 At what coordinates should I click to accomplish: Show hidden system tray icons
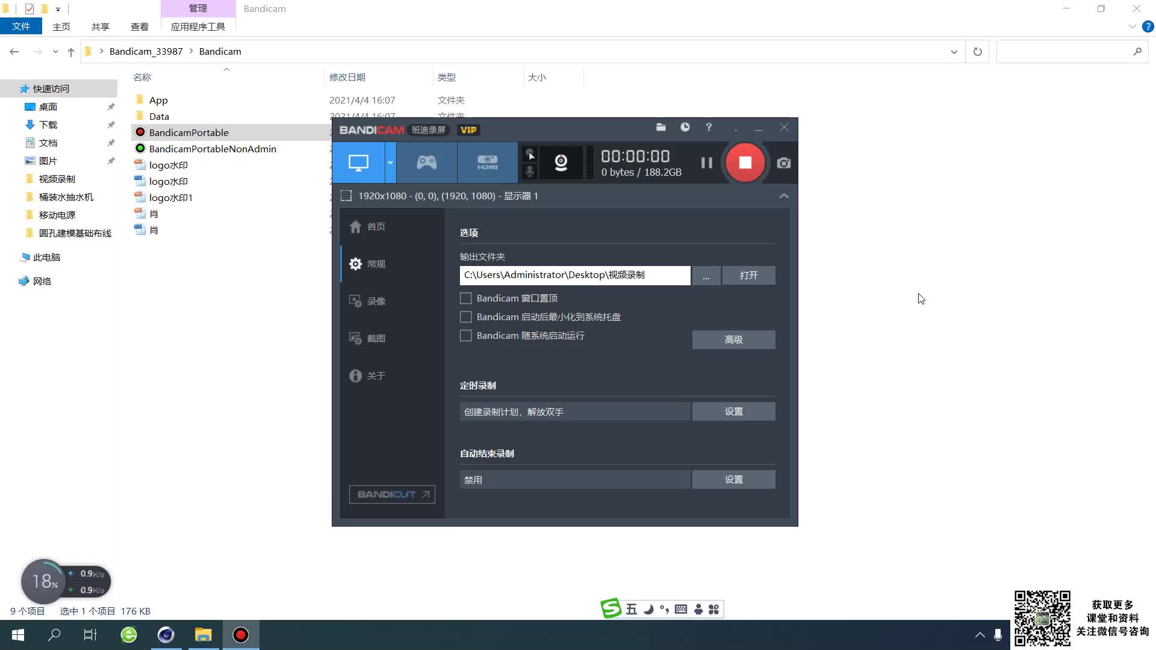pyautogui.click(x=980, y=635)
